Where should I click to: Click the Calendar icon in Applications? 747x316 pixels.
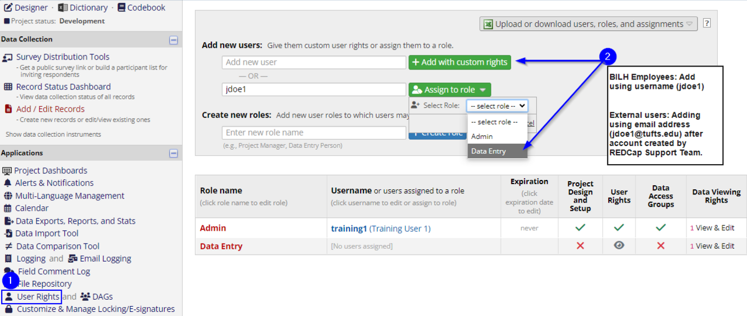8,209
